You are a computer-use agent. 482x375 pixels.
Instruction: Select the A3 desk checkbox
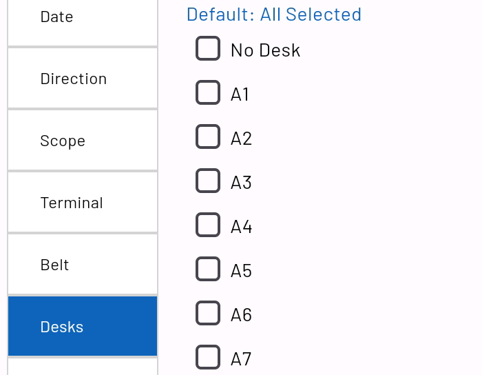pyautogui.click(x=208, y=181)
